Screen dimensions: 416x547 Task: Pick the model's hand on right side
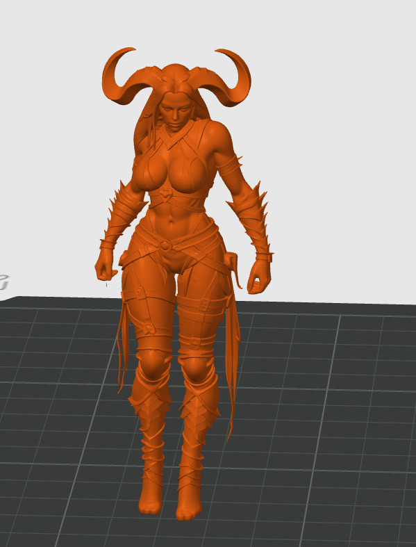click(x=259, y=277)
